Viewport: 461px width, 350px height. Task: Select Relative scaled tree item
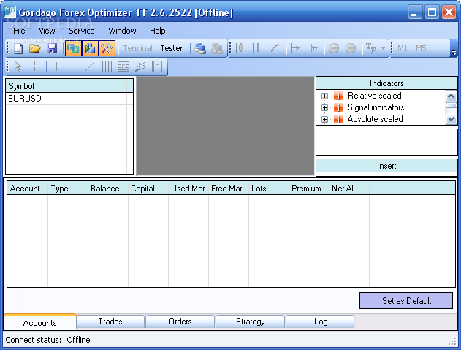tap(374, 96)
